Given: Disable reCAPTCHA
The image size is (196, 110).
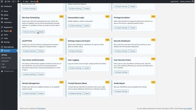Looking at the screenshot, I should tap(41, 51).
